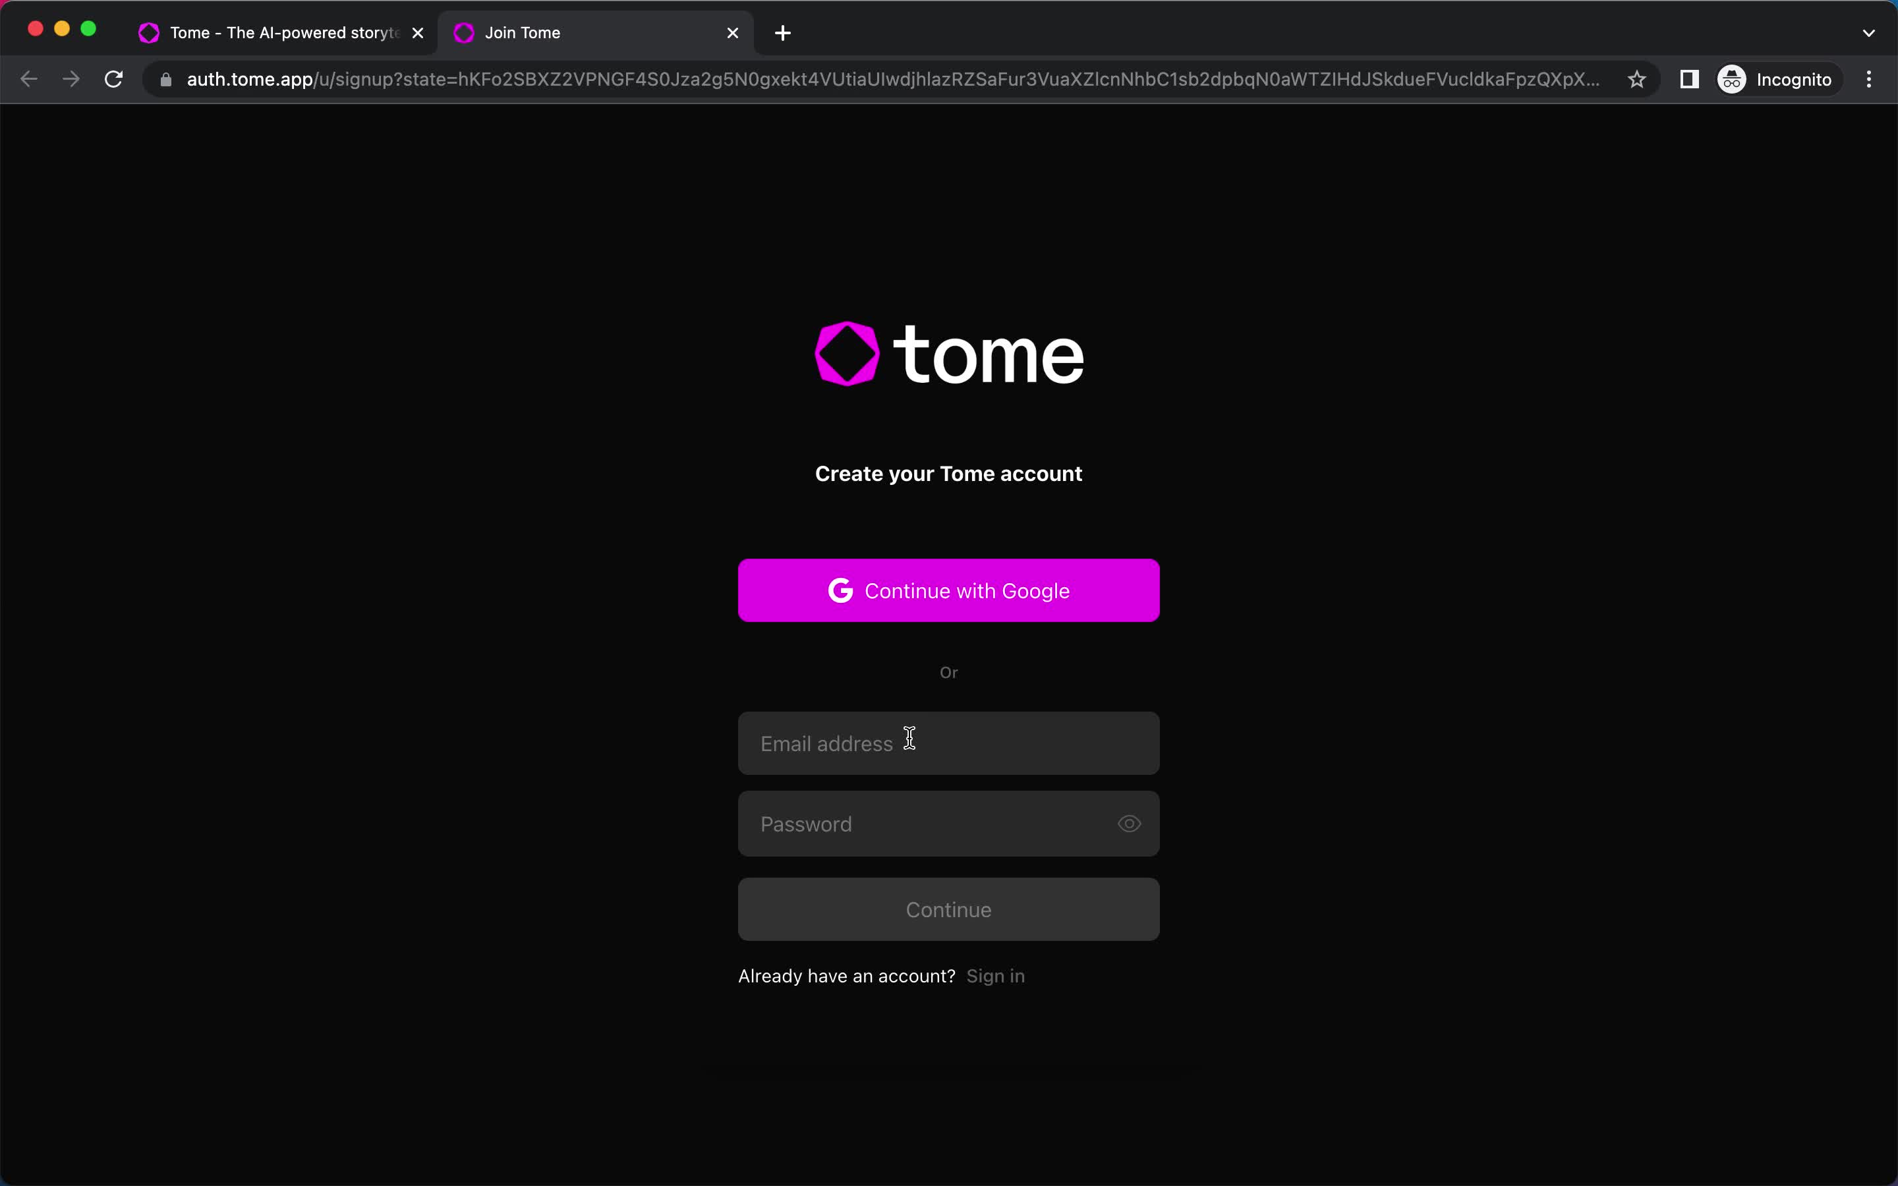
Task: Open the browser side panel
Action: [1689, 79]
